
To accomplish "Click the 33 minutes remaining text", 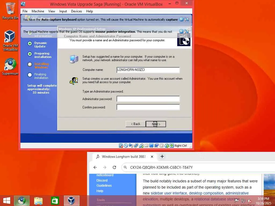I will click(x=41, y=93).
